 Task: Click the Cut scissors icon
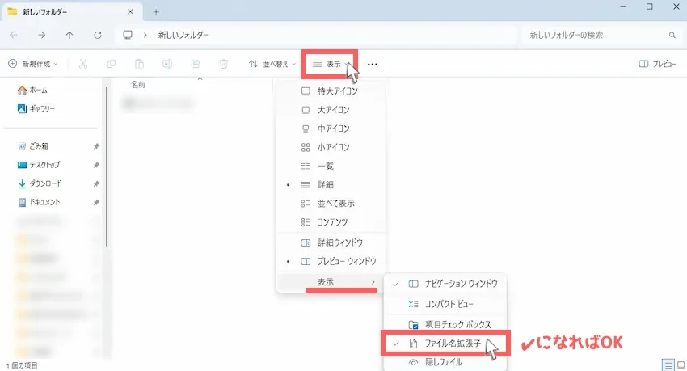point(82,64)
